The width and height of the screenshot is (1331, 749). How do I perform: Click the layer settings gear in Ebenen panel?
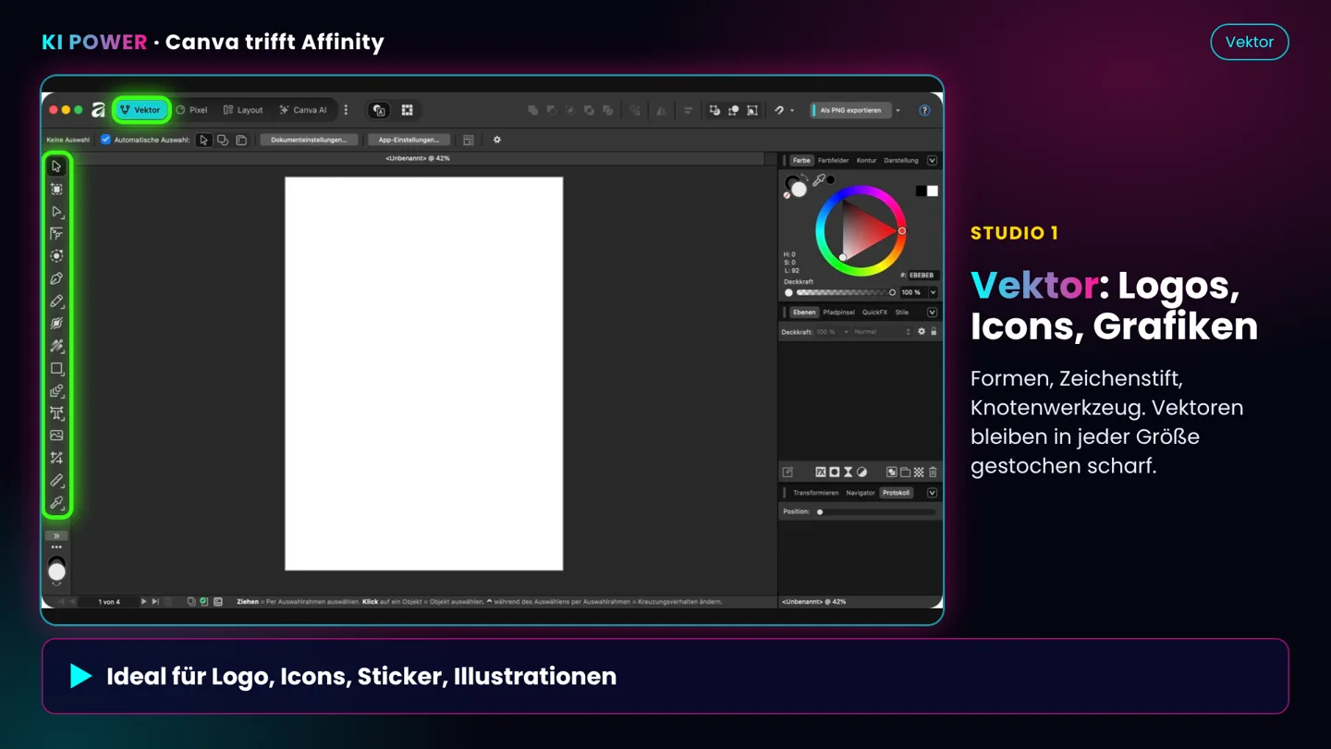tap(922, 332)
